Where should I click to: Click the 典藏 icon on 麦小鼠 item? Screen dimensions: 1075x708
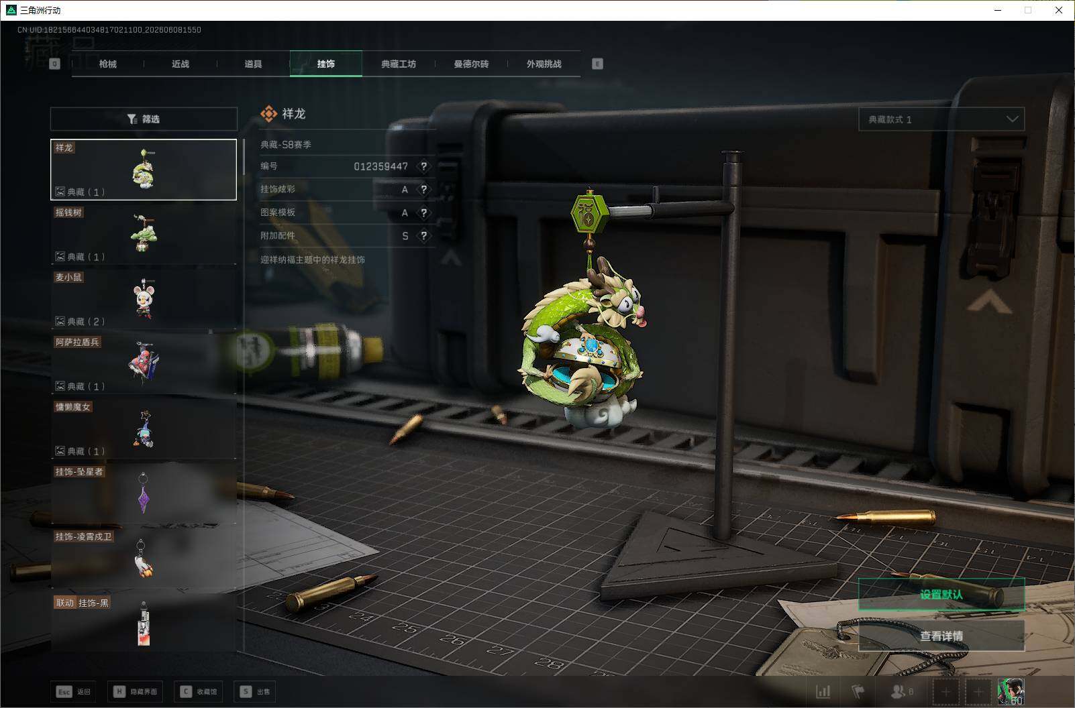pos(60,321)
